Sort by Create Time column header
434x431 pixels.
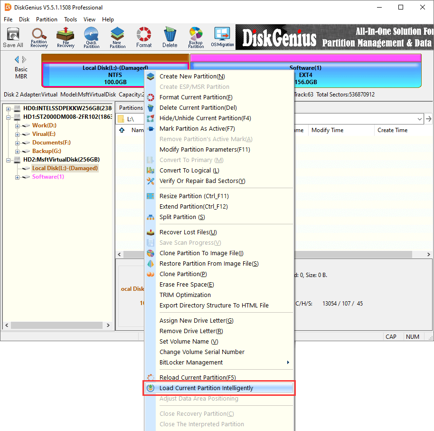(x=393, y=130)
